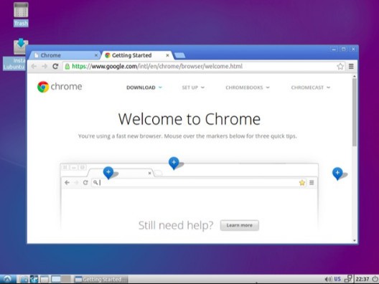Click the blue marker over the illustration's tab
The height and width of the screenshot is (284, 379).
tap(108, 172)
